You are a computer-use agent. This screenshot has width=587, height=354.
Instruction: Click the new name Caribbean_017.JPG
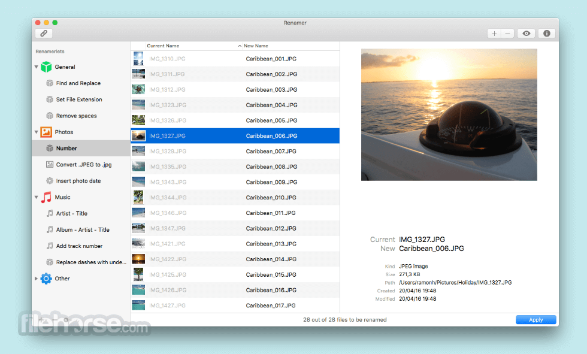271,305
